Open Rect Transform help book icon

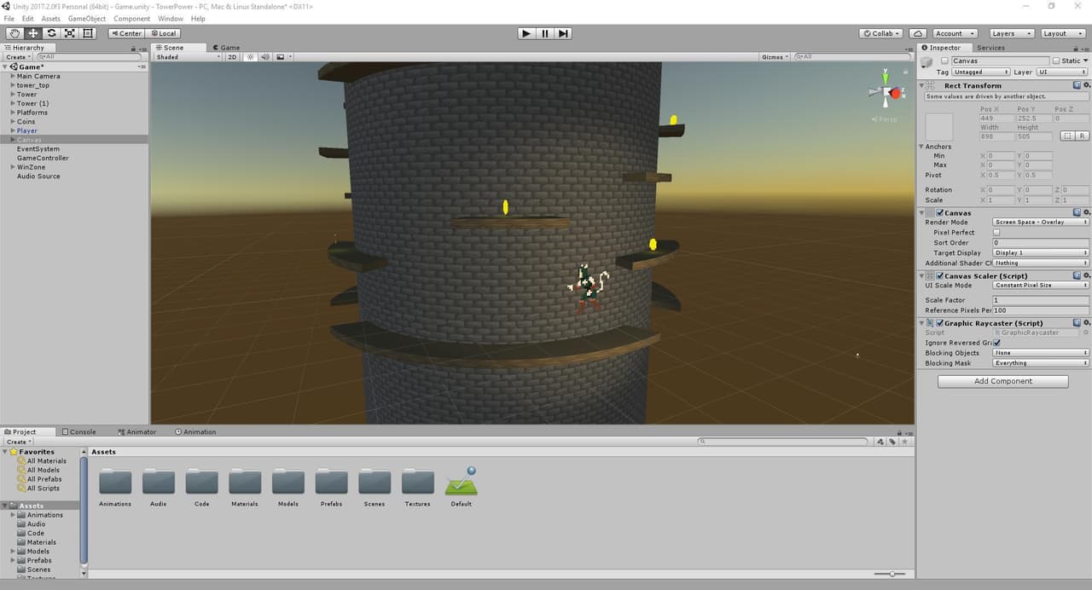coord(1077,85)
